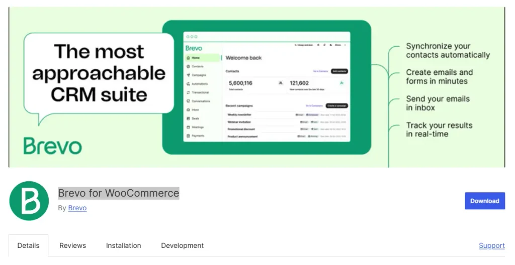Image resolution: width=515 pixels, height=265 pixels.
Task: Click Weekly newsletter campaign row
Action: tap(287, 115)
